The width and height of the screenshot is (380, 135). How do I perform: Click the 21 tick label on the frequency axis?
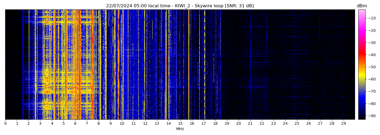[250, 124]
